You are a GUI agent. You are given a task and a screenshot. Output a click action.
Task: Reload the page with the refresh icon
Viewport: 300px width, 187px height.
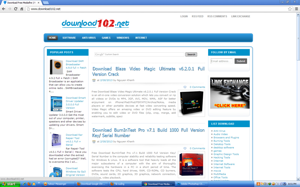tap(16, 9)
